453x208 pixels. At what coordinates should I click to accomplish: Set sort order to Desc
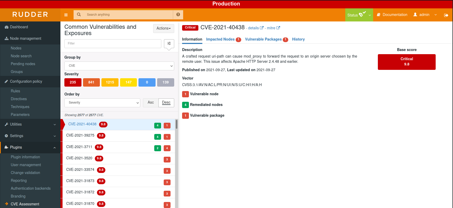point(166,103)
